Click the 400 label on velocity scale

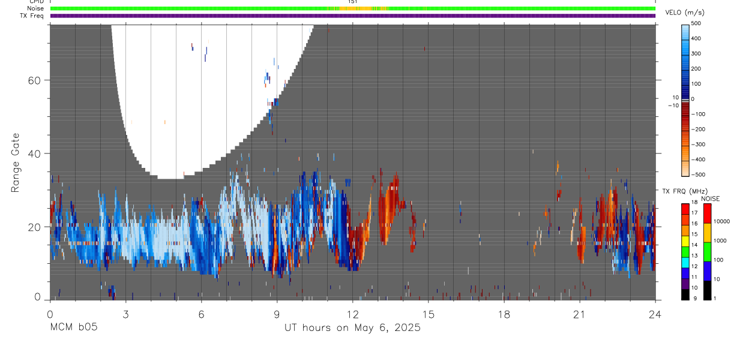[697, 38]
